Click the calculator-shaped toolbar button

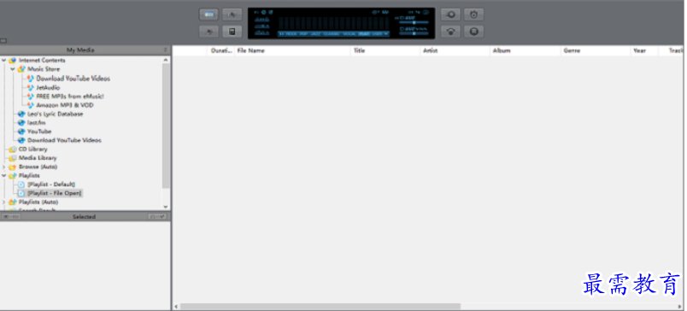tap(232, 32)
